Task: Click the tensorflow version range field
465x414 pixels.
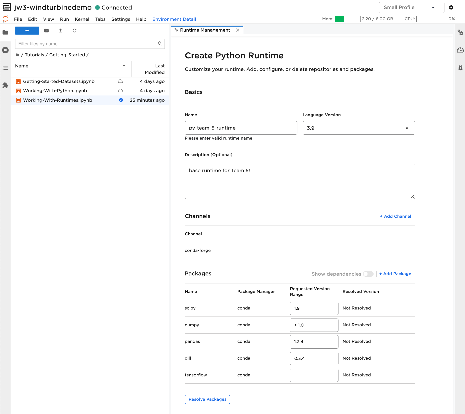Action: coord(314,375)
